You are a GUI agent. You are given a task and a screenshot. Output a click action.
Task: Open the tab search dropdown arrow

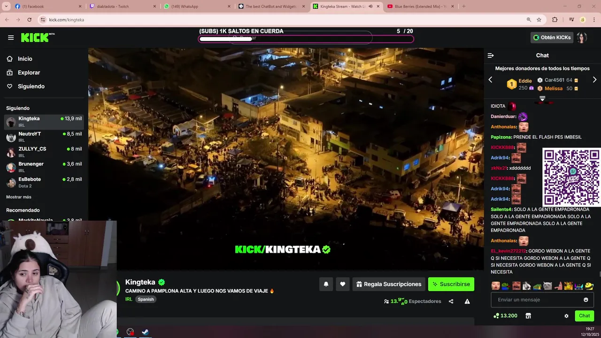coord(5,6)
